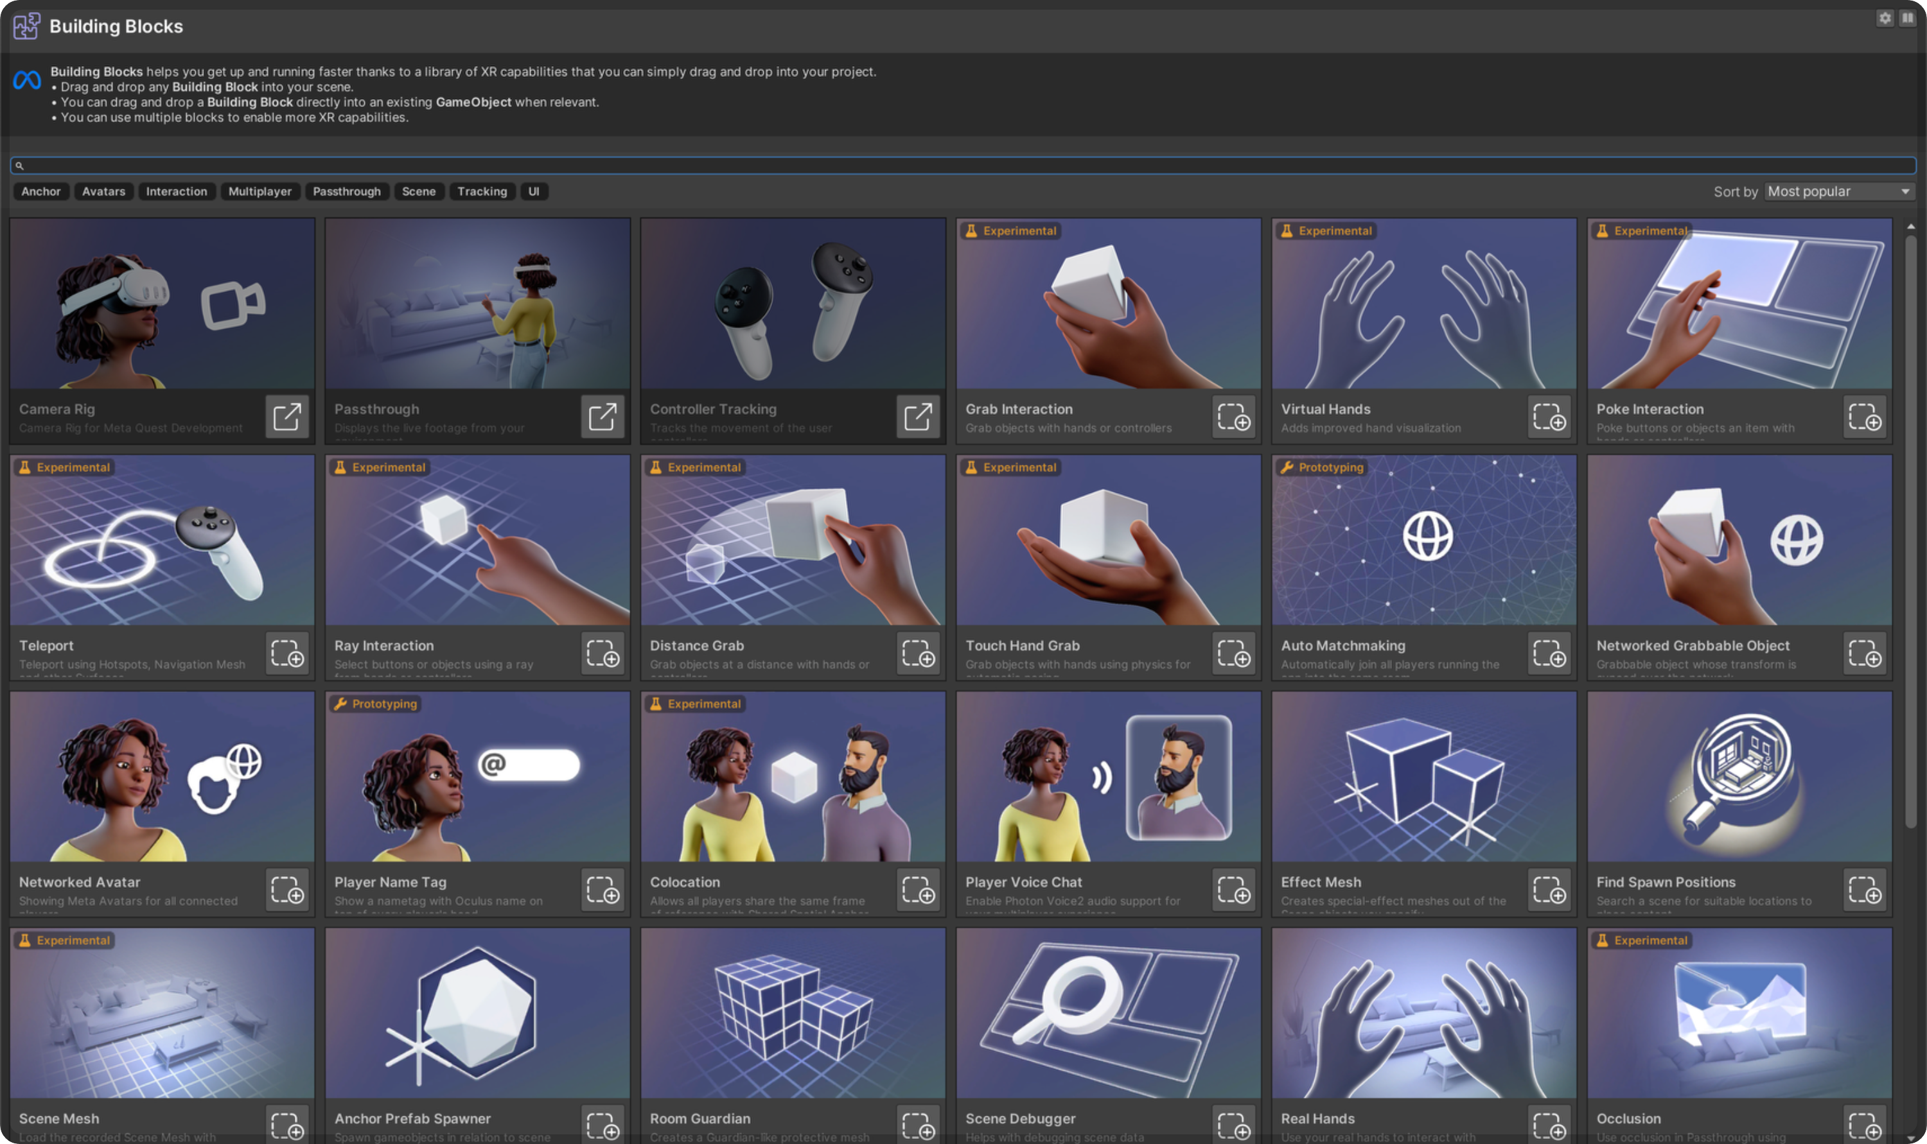Add Auto Matchmaking block via add icon

[x=1549, y=654]
